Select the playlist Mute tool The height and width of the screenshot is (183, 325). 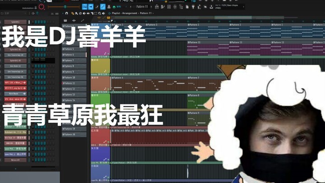(84, 13)
